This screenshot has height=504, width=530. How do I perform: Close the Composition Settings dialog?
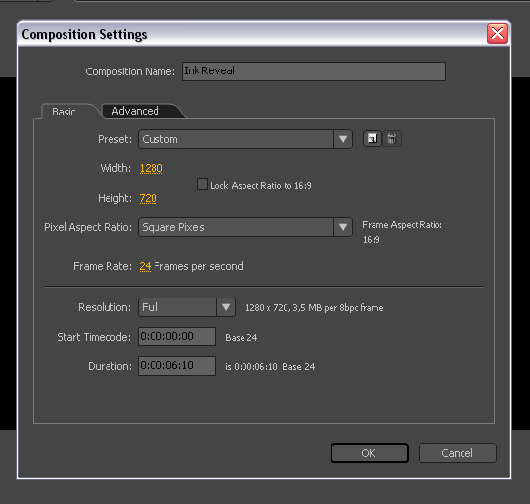(x=497, y=34)
